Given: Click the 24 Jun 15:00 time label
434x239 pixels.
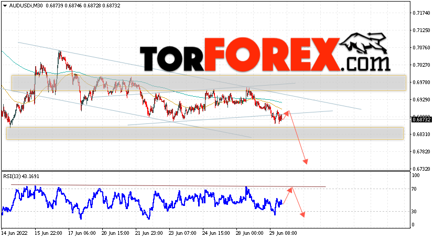Looking at the screenshot, I should [x=216, y=233].
